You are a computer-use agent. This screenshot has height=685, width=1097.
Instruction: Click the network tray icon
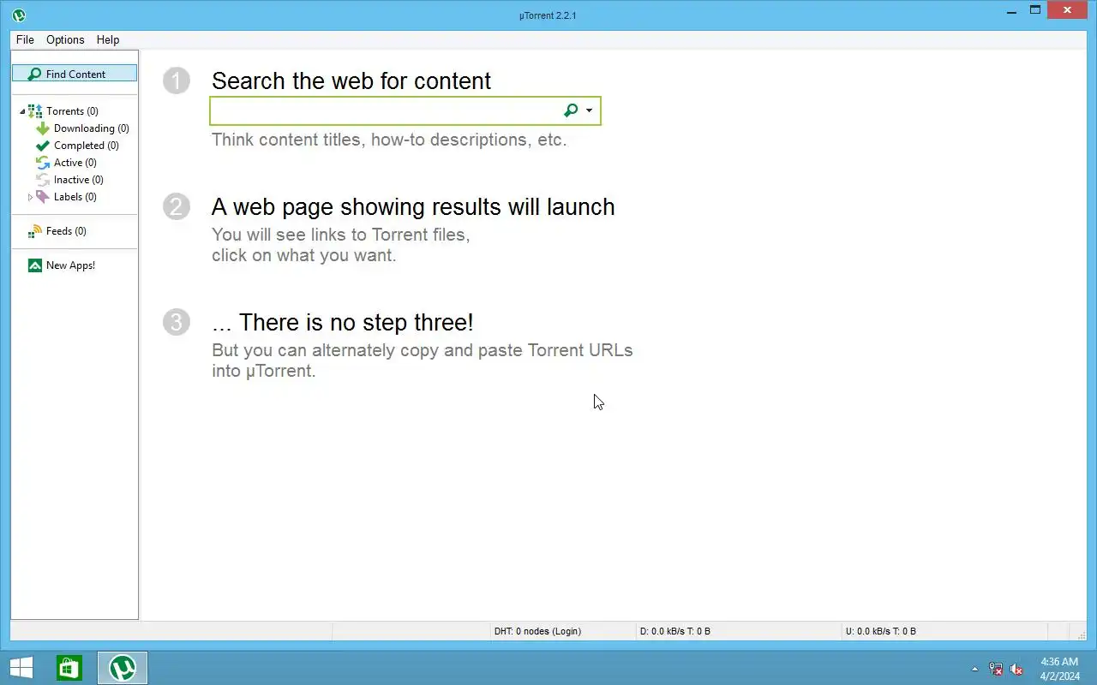click(x=996, y=669)
